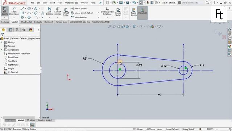Select the Spline sketch tool
Screen dimensions: 232x131
tap(36, 9)
